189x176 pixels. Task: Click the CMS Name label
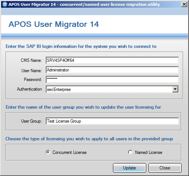pyautogui.click(x=31, y=60)
